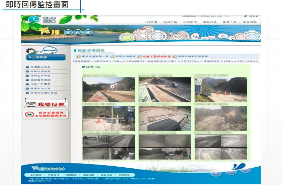Click the folder icon beside 最新疏濬執行總結果
The height and width of the screenshot is (185, 282).
pos(175,56)
